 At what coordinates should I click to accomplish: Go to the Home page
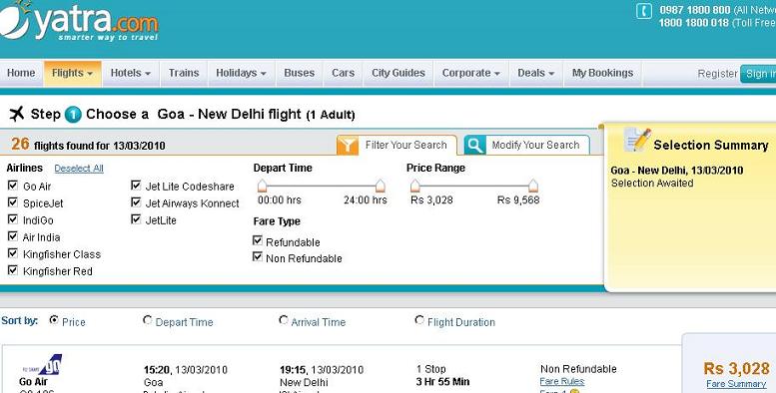coord(21,73)
